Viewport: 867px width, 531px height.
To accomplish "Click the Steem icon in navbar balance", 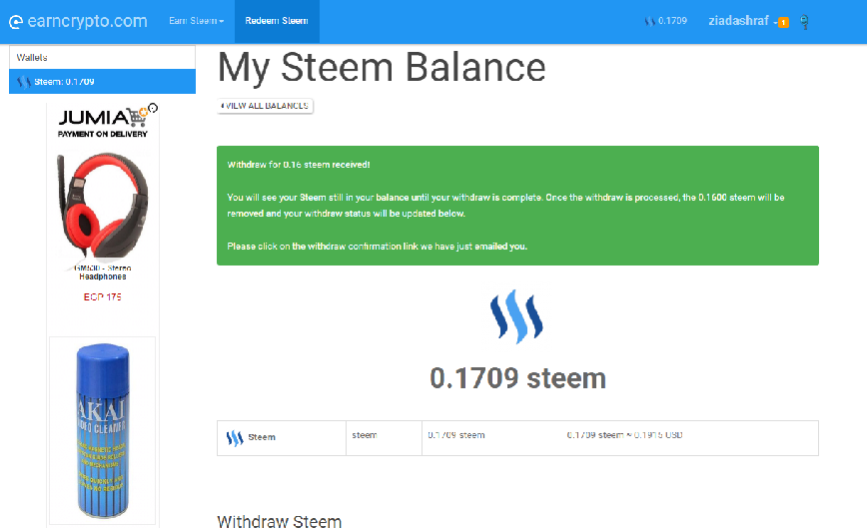I will coord(649,21).
